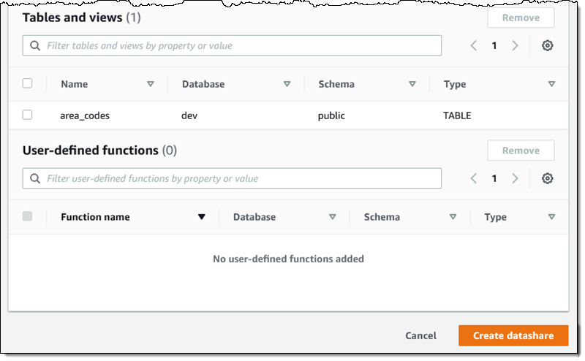Viewport: 585px width, 361px height.
Task: Focus the filter user-defined functions field
Action: pos(232,178)
